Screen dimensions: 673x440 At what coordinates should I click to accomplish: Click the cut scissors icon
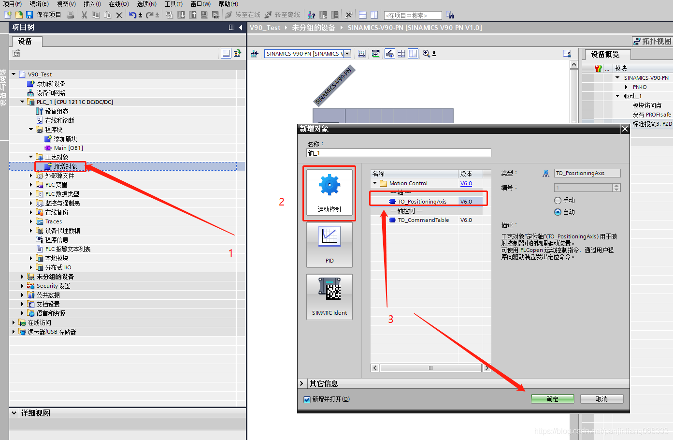84,15
